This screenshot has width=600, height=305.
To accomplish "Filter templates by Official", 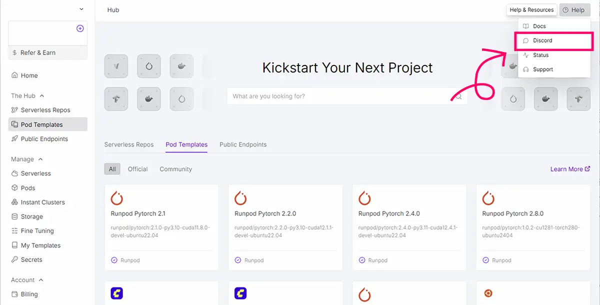I will (x=137, y=169).
